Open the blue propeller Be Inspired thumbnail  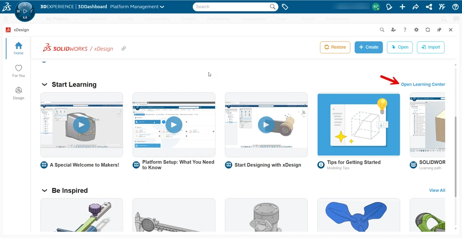(359, 215)
